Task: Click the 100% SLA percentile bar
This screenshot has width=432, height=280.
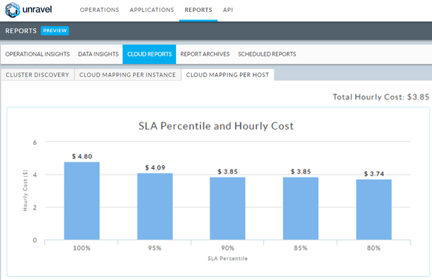Action: click(82, 201)
